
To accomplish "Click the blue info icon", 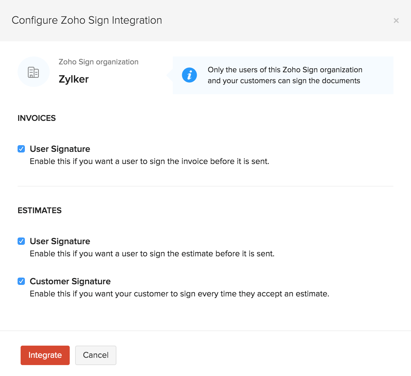I will pyautogui.click(x=189, y=75).
